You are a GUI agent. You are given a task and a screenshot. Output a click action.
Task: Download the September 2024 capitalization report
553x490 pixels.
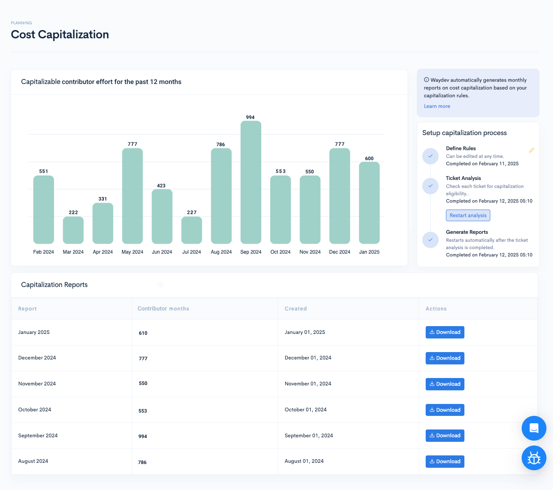tap(445, 436)
